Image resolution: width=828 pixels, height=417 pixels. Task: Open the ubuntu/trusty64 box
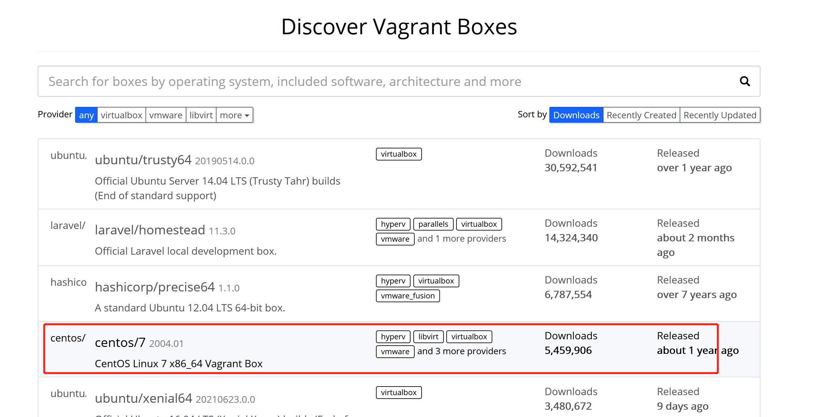tap(143, 160)
